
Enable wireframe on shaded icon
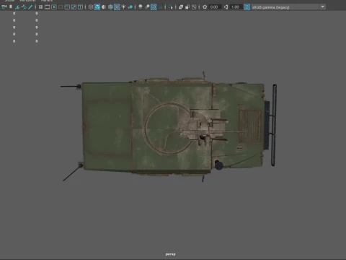[110, 7]
